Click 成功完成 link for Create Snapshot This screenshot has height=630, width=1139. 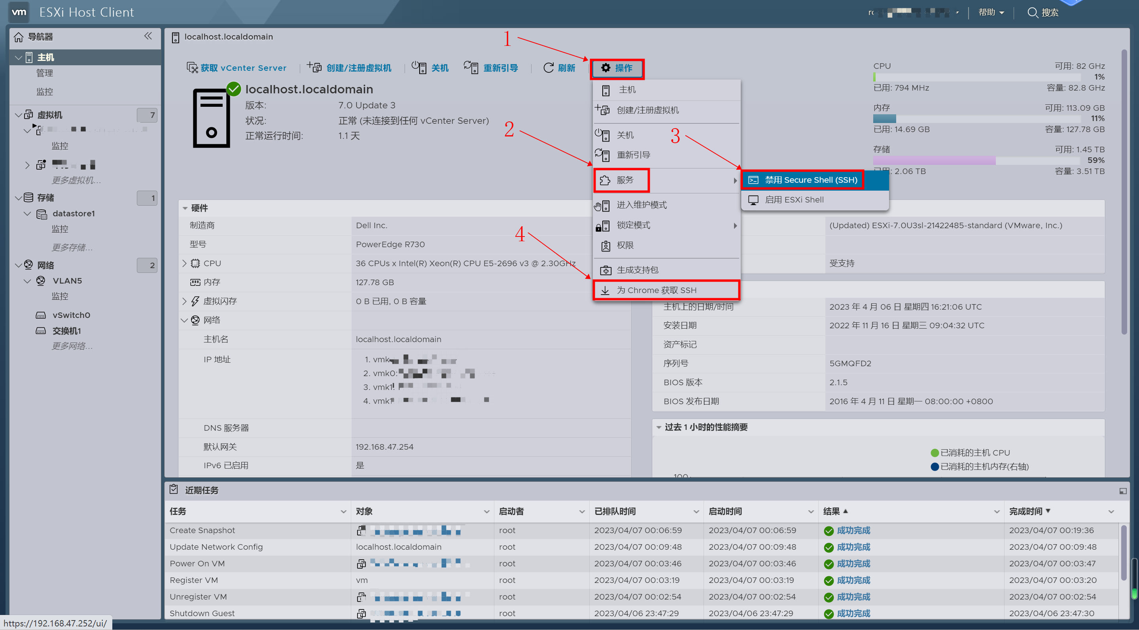point(853,530)
